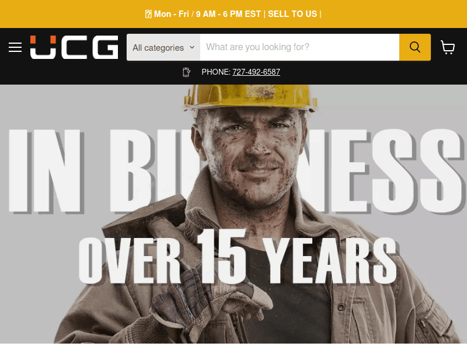The width and height of the screenshot is (467, 350).
Task: Click the OVER 15 YEARS banner text
Action: pyautogui.click(x=238, y=257)
